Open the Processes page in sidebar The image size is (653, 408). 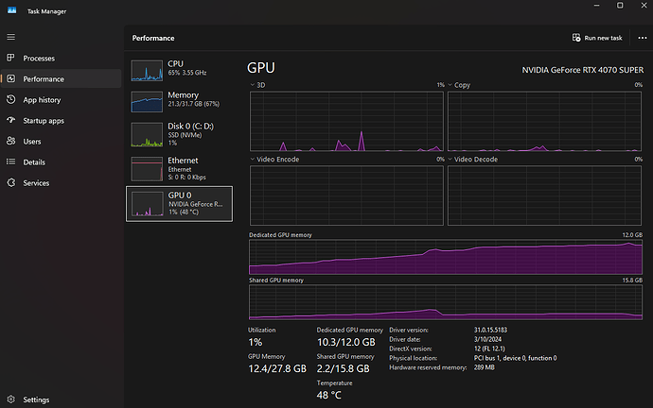(x=38, y=59)
